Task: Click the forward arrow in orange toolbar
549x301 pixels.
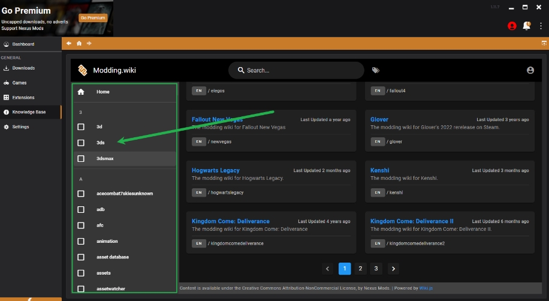Action: [x=89, y=43]
